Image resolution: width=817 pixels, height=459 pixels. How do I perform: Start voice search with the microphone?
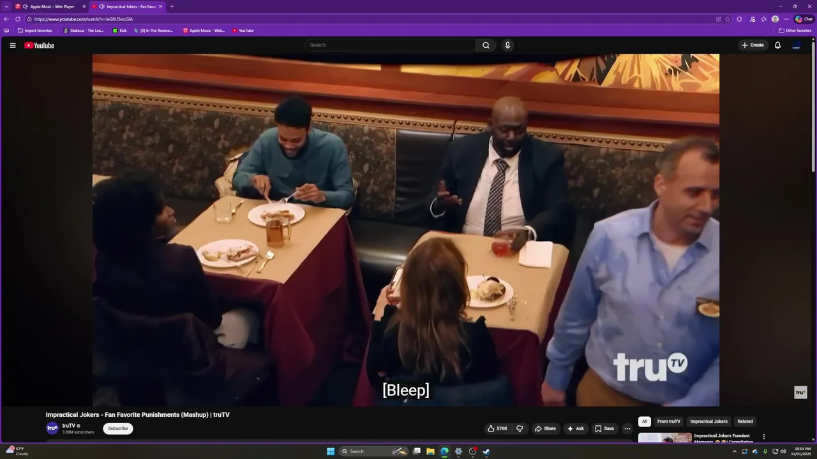click(507, 45)
